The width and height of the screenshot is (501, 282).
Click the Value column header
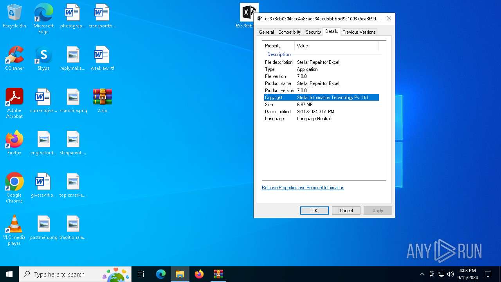(x=337, y=46)
